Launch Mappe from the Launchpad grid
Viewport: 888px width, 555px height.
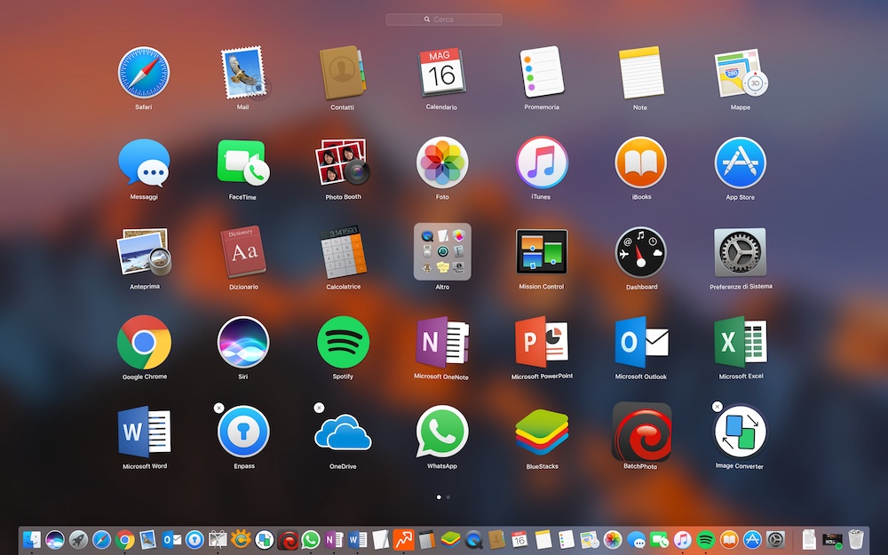(x=741, y=73)
